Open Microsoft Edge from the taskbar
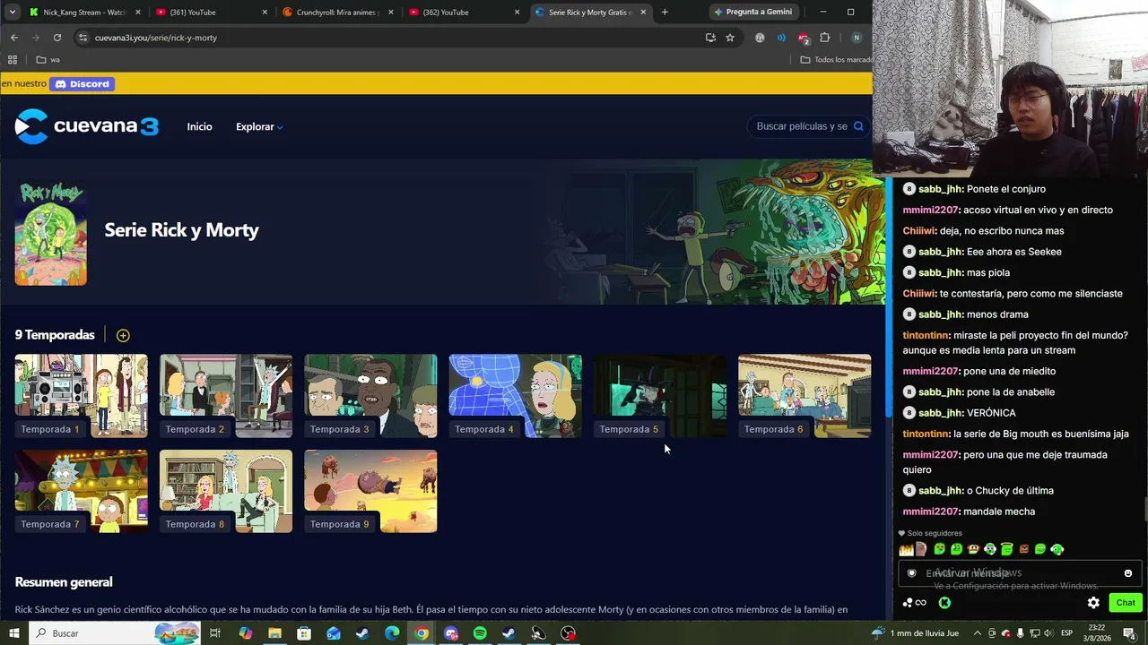The width and height of the screenshot is (1148, 645). (392, 633)
